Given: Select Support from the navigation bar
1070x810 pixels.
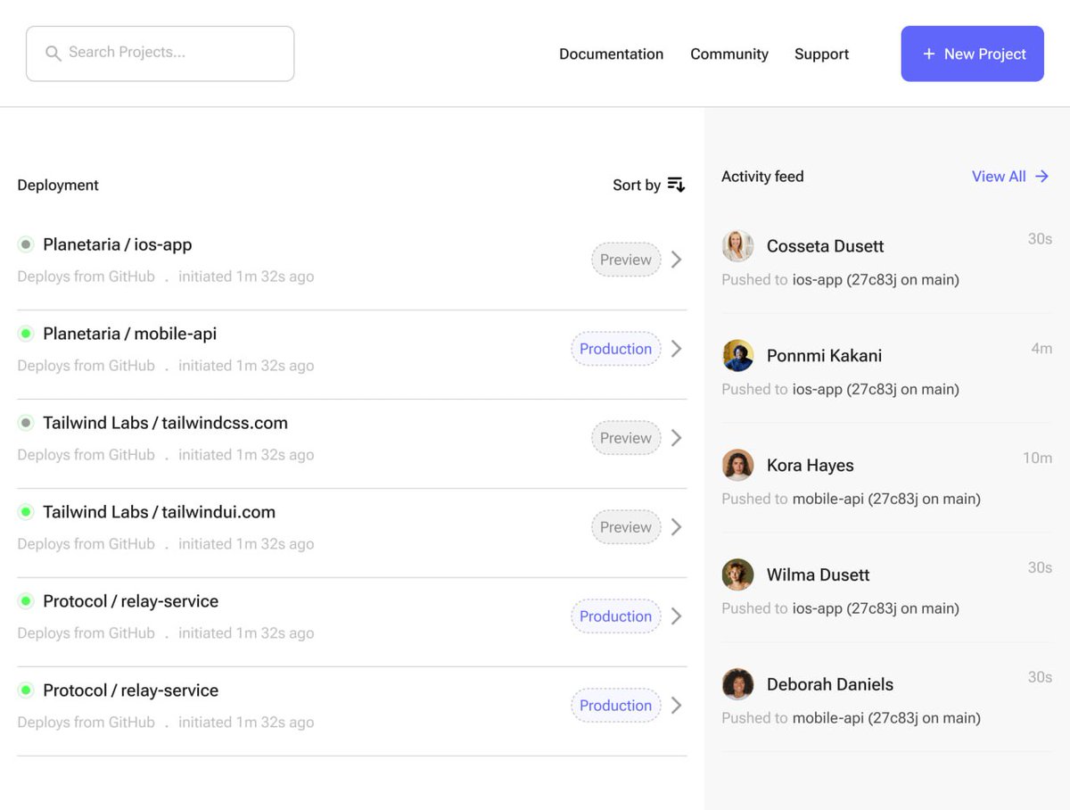Looking at the screenshot, I should coord(821,54).
